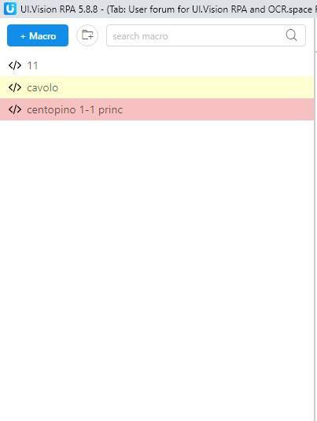Click the blank area below the macro list
The image size is (317, 421).
[x=157, y=268]
